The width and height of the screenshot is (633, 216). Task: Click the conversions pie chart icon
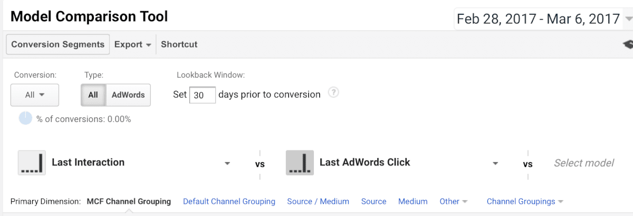click(x=25, y=119)
